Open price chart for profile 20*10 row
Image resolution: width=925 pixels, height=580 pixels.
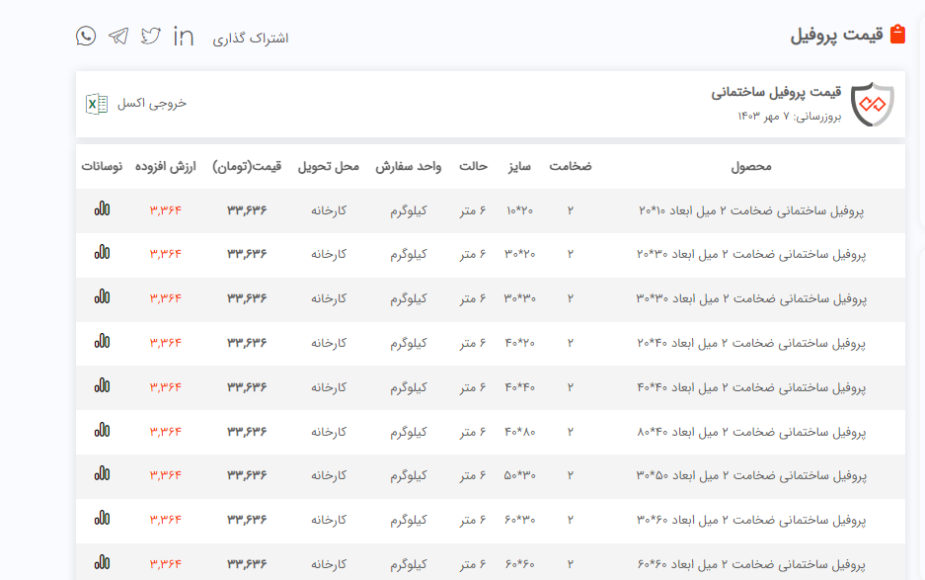pyautogui.click(x=102, y=209)
